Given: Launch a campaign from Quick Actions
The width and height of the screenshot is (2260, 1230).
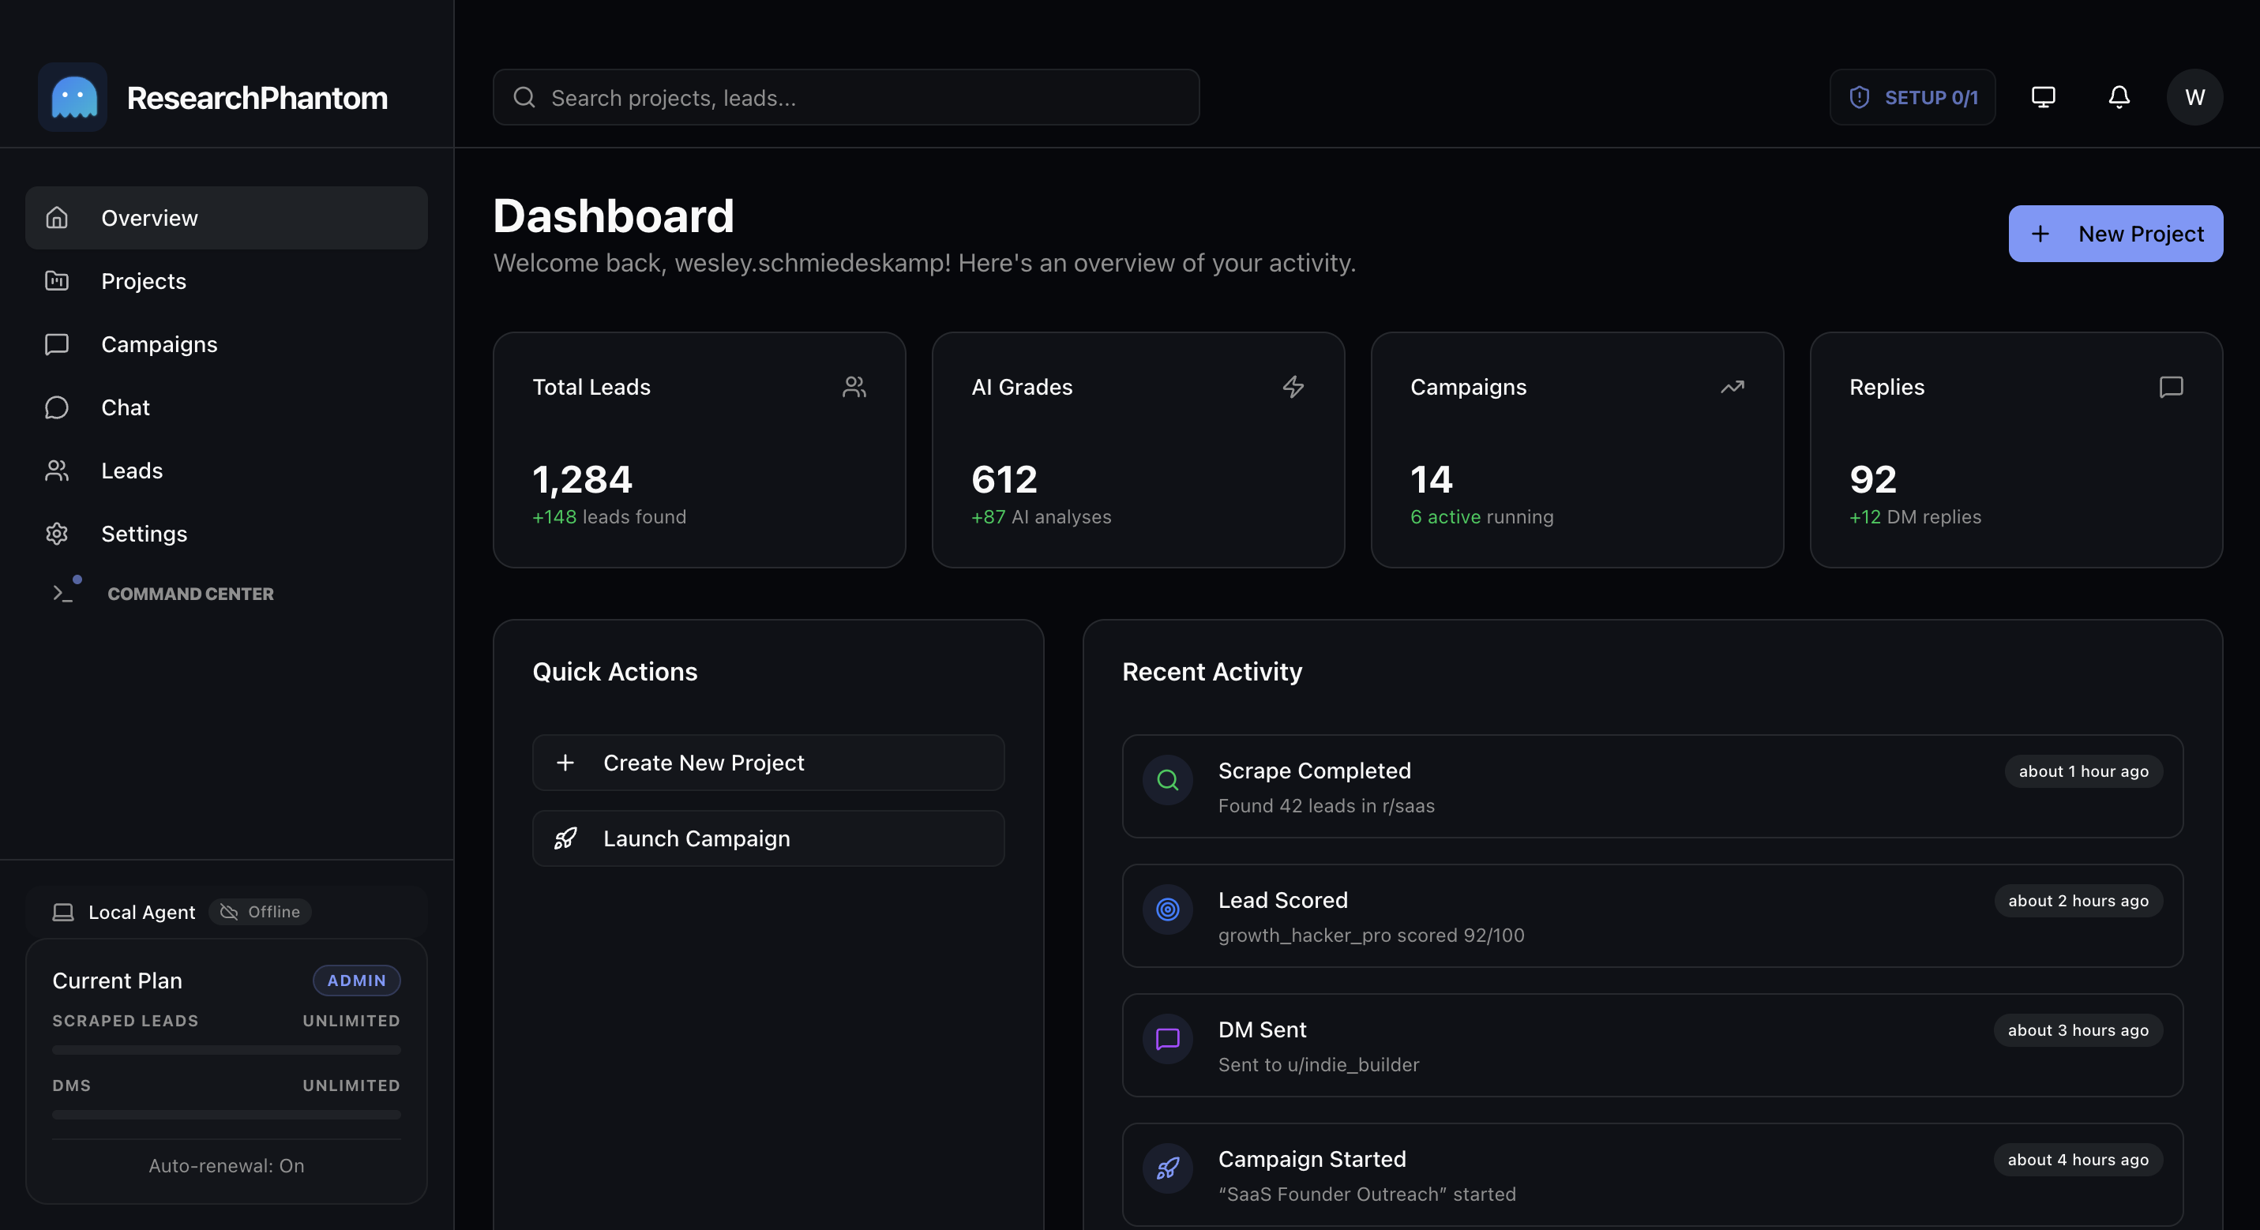Looking at the screenshot, I should (x=768, y=838).
